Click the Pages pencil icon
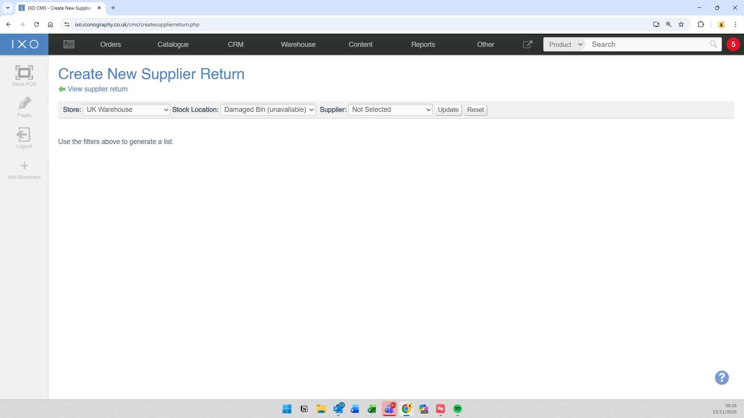 click(24, 104)
